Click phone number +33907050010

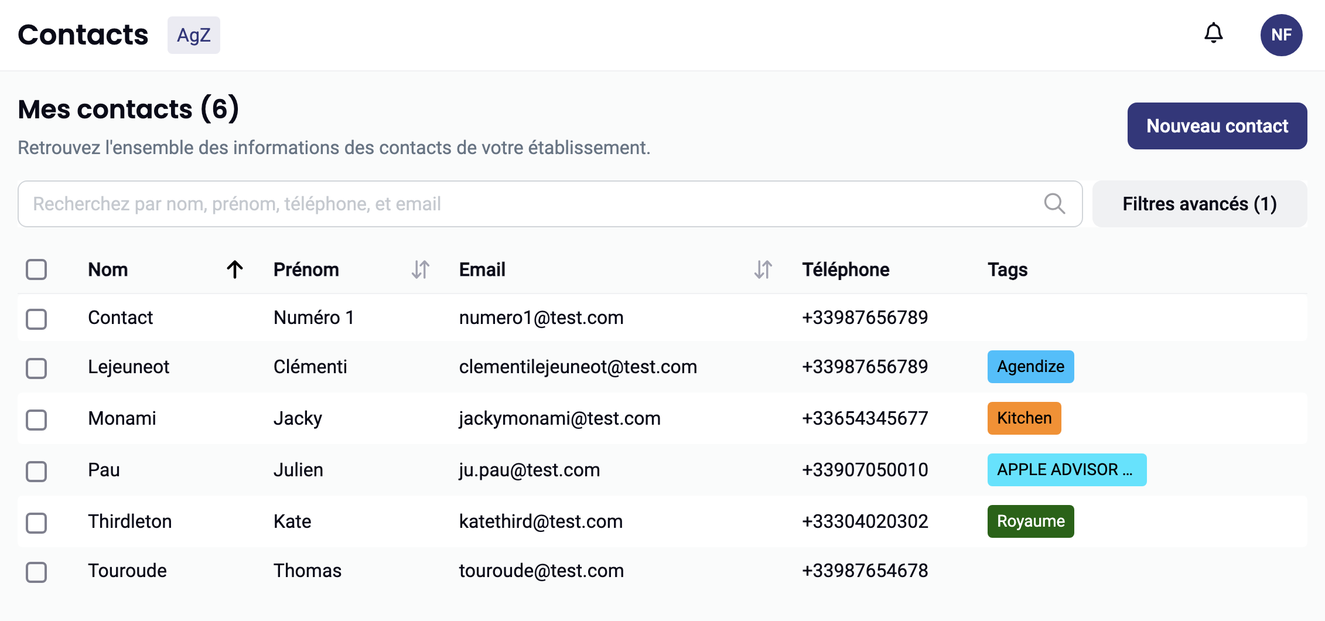click(865, 470)
